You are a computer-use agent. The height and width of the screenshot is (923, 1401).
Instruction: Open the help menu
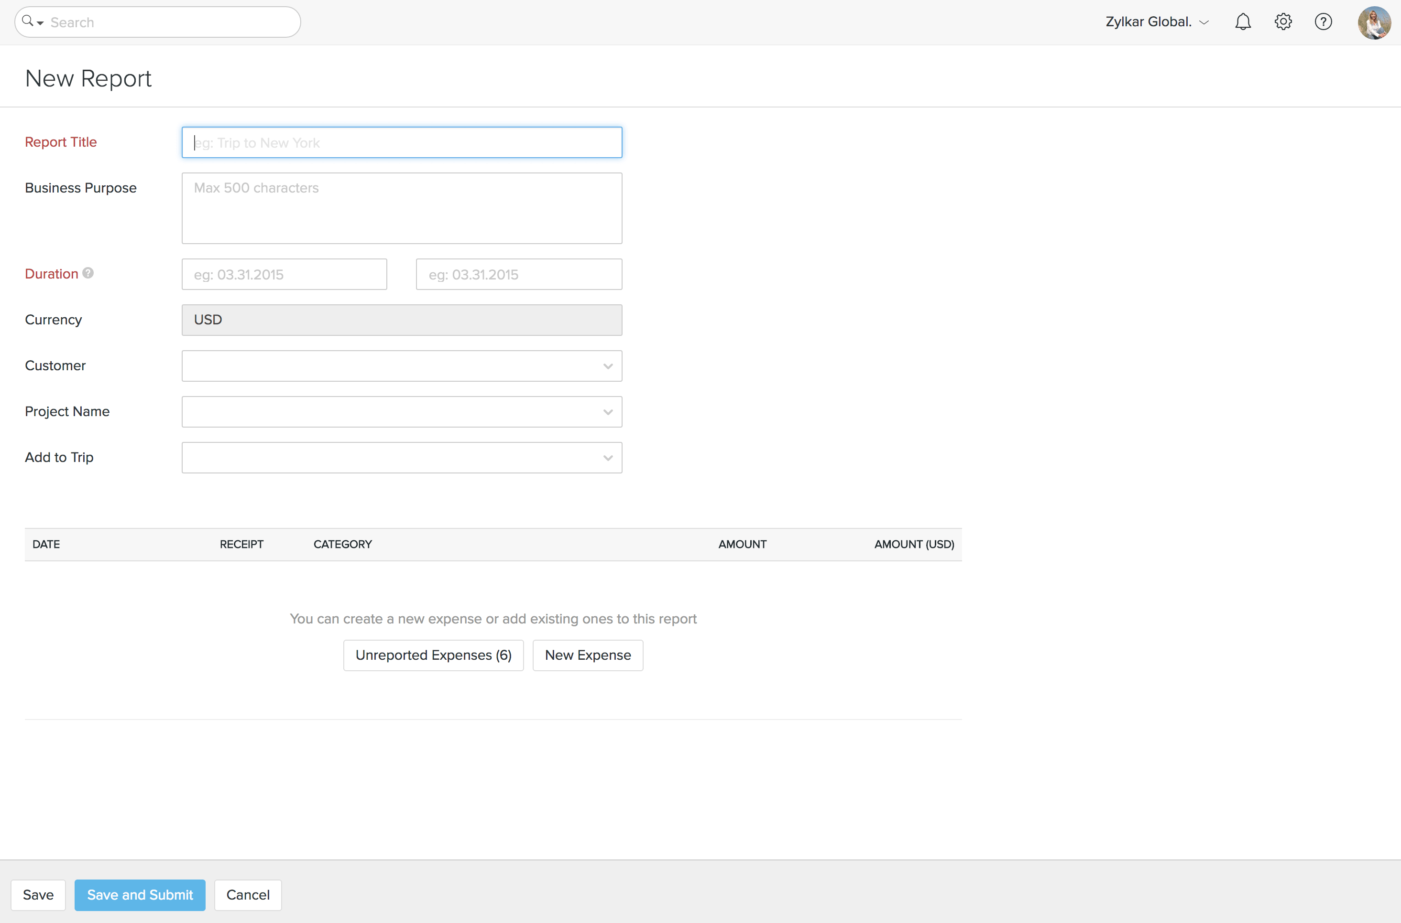tap(1323, 22)
